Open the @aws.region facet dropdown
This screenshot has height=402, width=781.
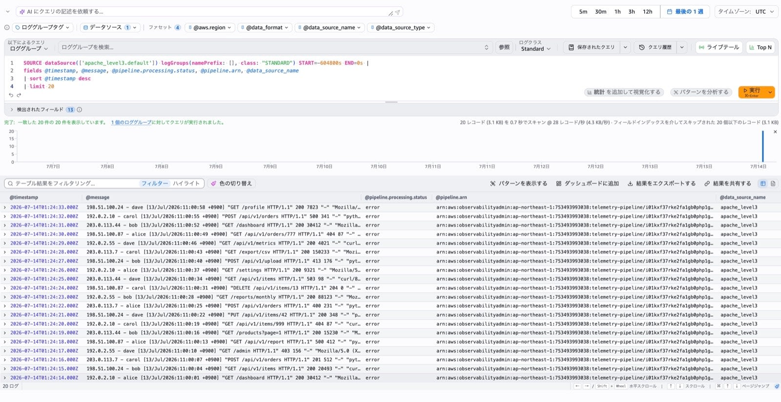tap(209, 28)
